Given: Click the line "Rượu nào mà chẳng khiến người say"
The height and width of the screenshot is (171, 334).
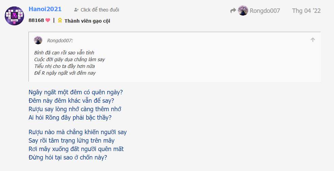Looking at the screenshot, I should click(x=78, y=132).
